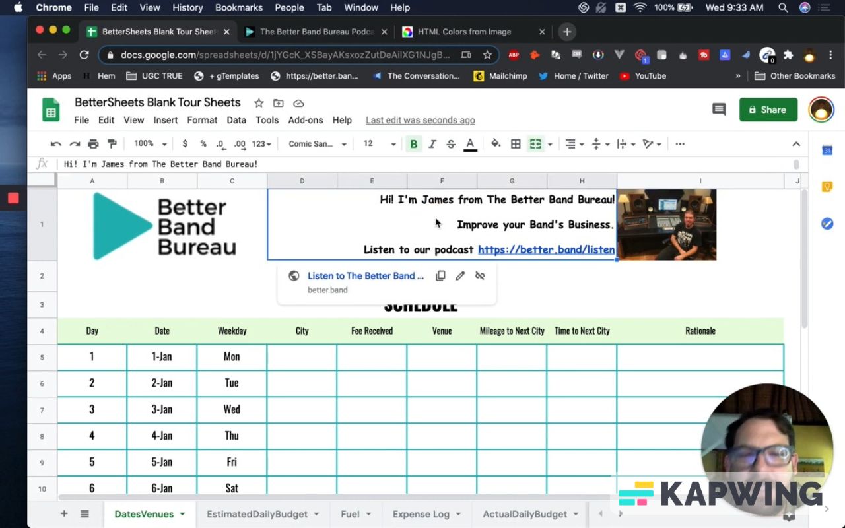Switch to HTML Colors from Image tab
Viewport: 845px width, 528px height.
click(x=464, y=32)
